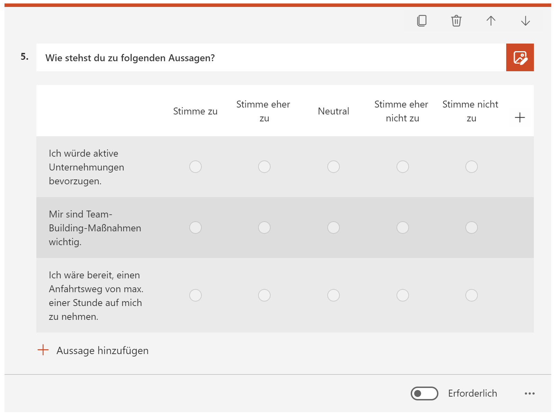Click the 'Erforderlich' label
The height and width of the screenshot is (417, 555).
point(472,393)
